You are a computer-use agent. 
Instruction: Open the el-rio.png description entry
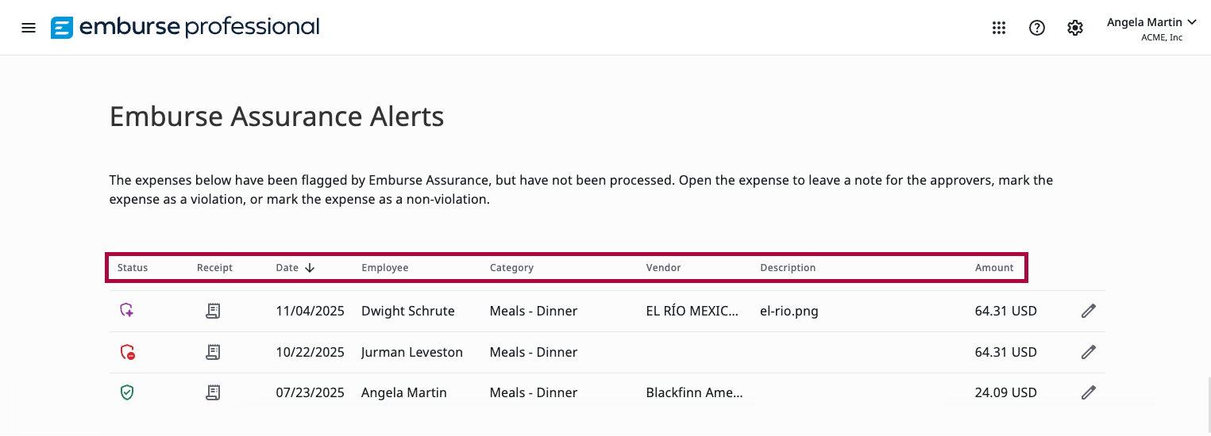tap(789, 311)
